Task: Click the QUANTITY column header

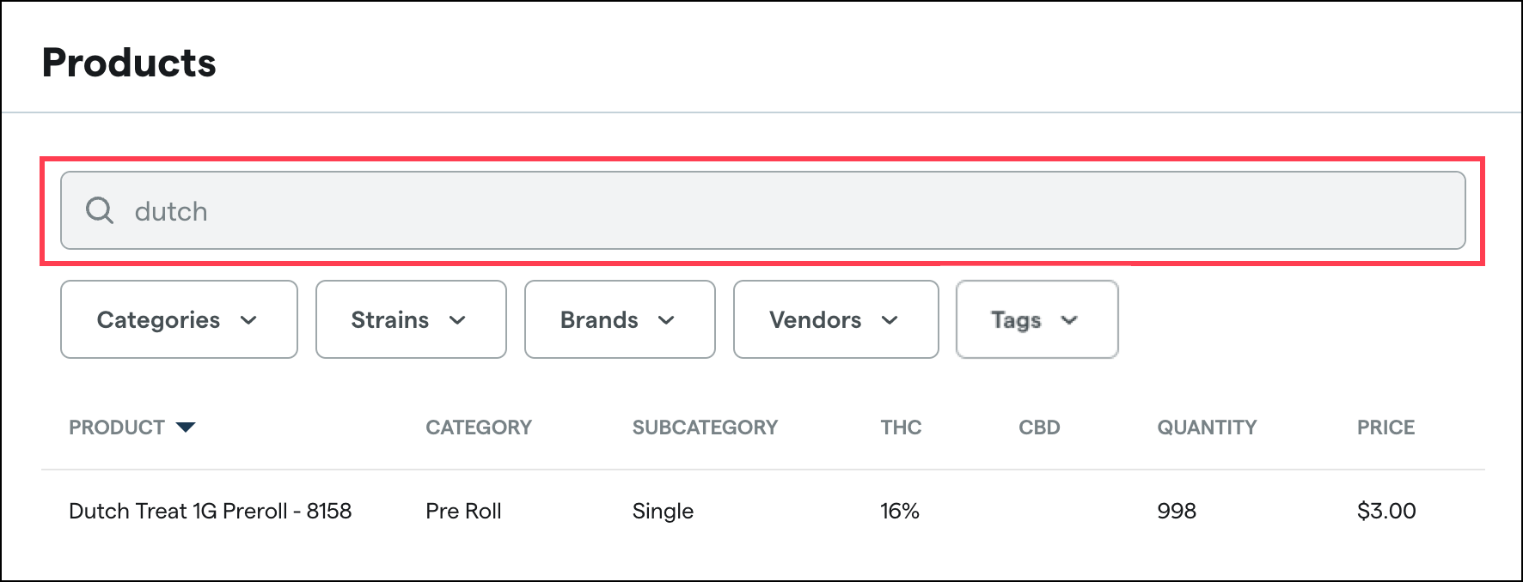Action: click(x=1207, y=427)
